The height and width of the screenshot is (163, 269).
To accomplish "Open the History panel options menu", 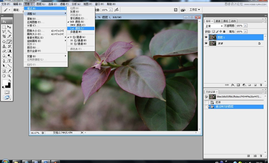I will coord(265,93).
